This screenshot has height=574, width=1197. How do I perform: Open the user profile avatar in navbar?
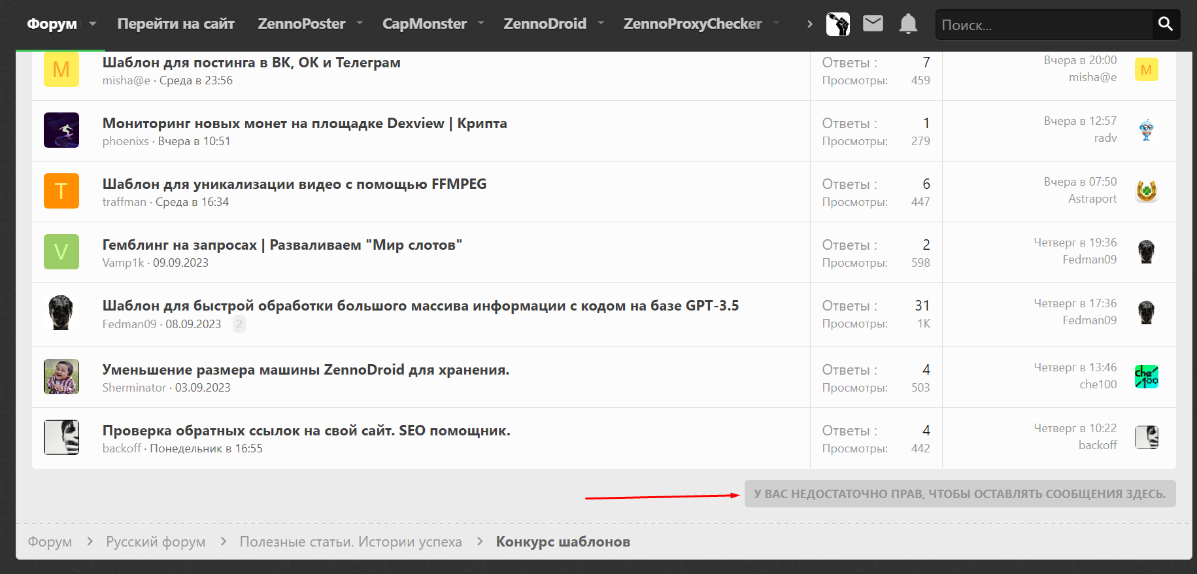[x=838, y=24]
